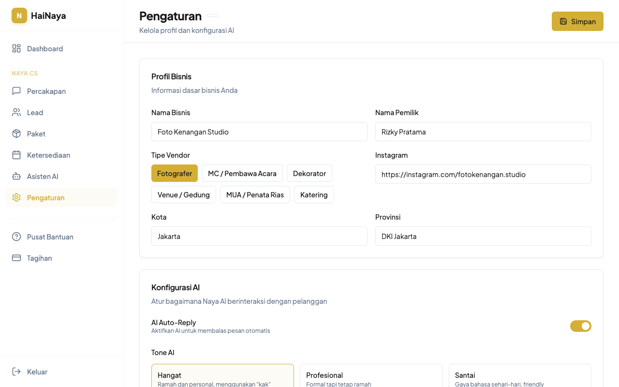
Task: Select MC / Pembawa Acara vendor type
Action: click(x=242, y=173)
